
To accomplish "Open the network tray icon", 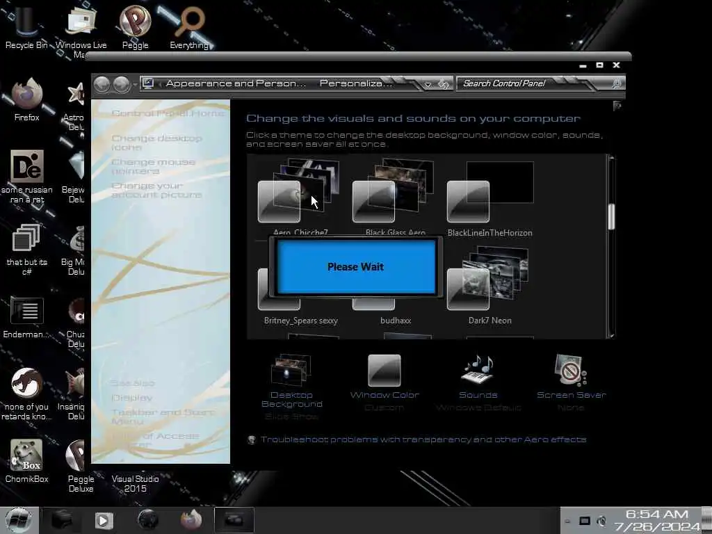I will click(x=585, y=521).
